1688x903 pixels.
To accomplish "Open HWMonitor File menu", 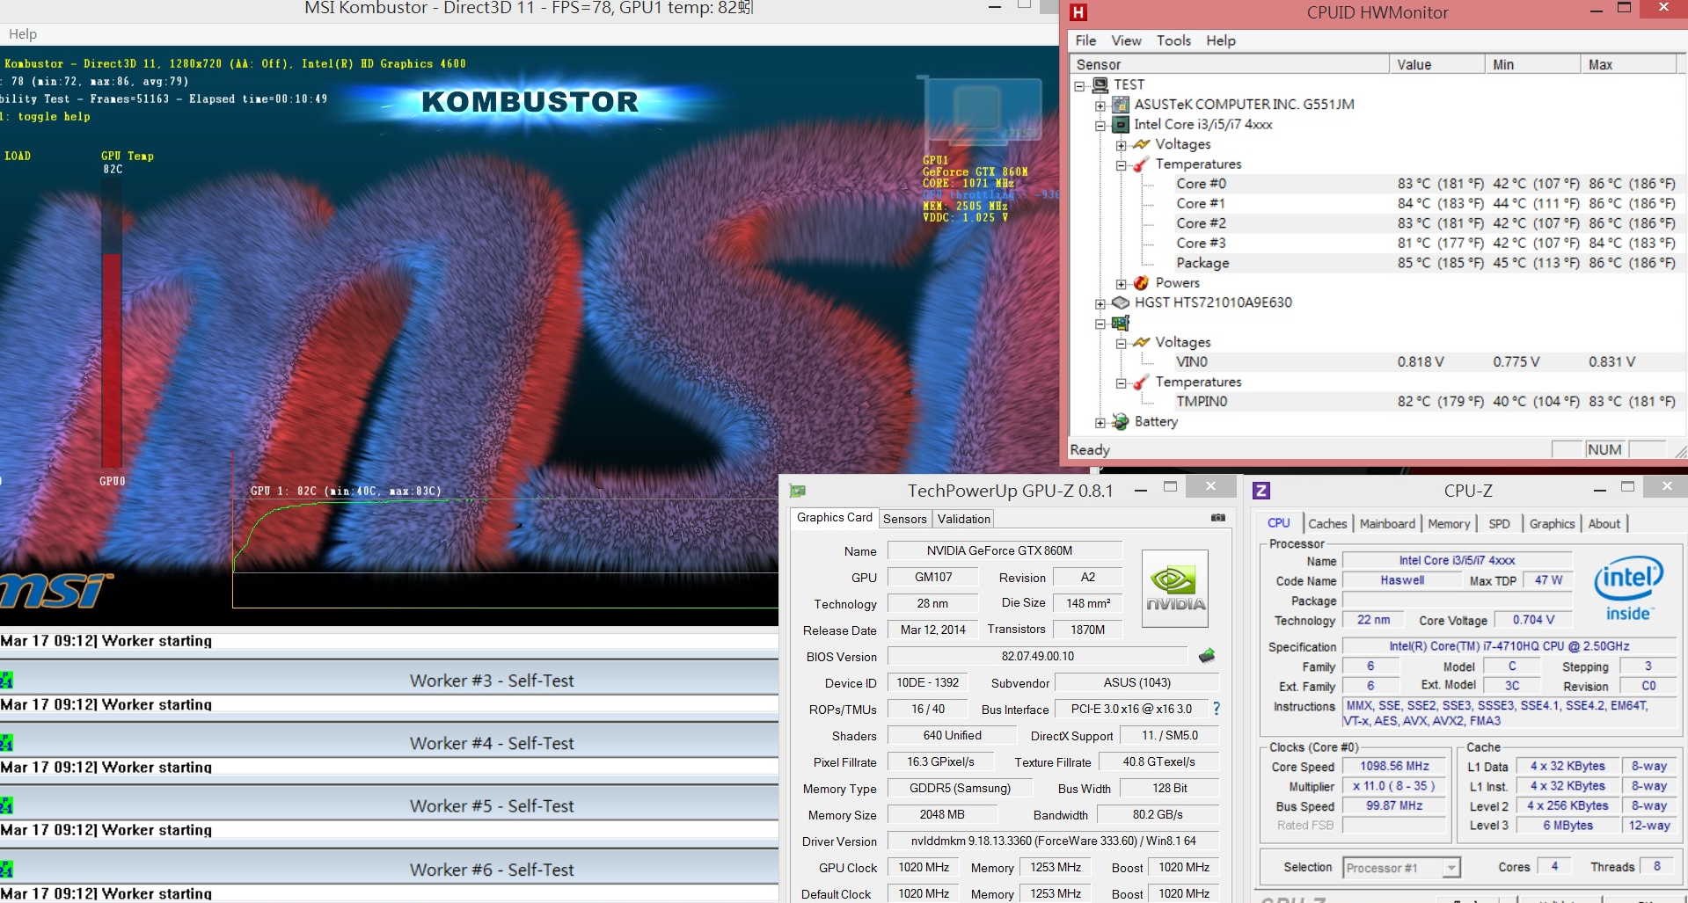I will [x=1085, y=40].
